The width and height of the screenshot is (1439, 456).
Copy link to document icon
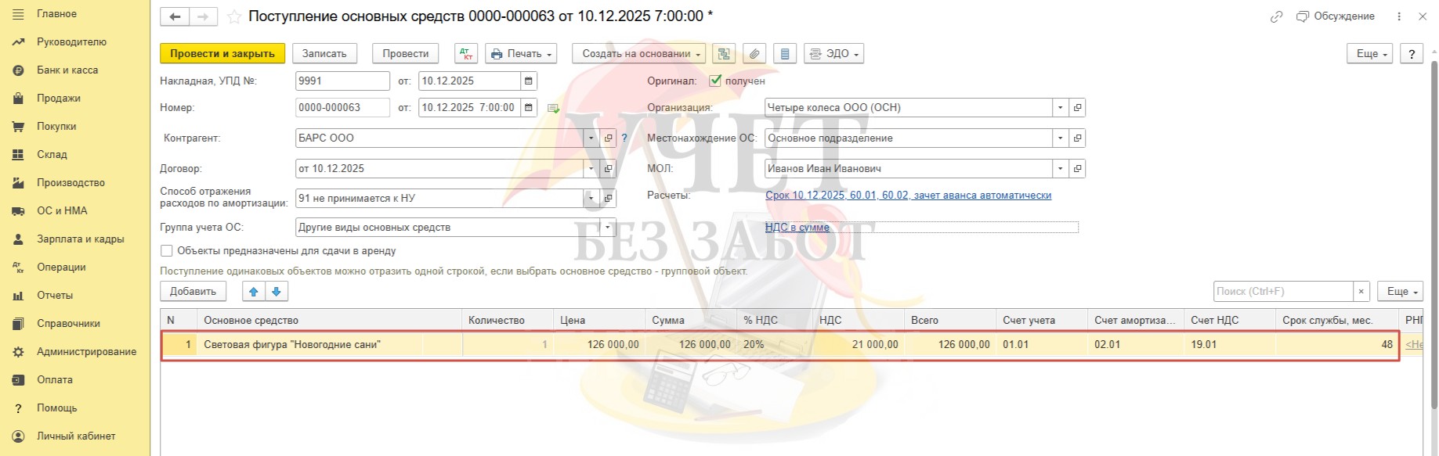click(x=1276, y=16)
